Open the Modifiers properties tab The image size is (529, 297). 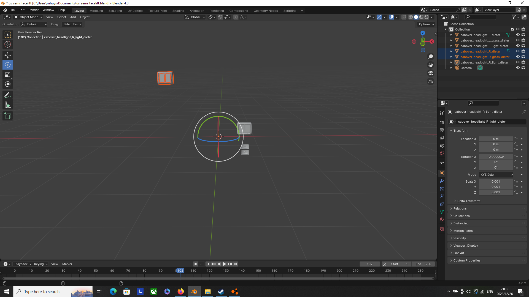(442, 181)
